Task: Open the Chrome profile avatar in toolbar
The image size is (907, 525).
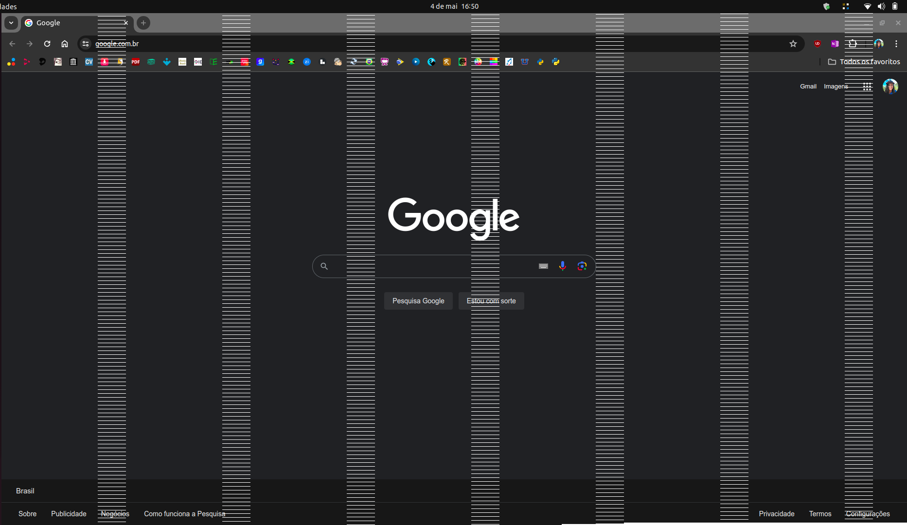Action: click(x=879, y=44)
